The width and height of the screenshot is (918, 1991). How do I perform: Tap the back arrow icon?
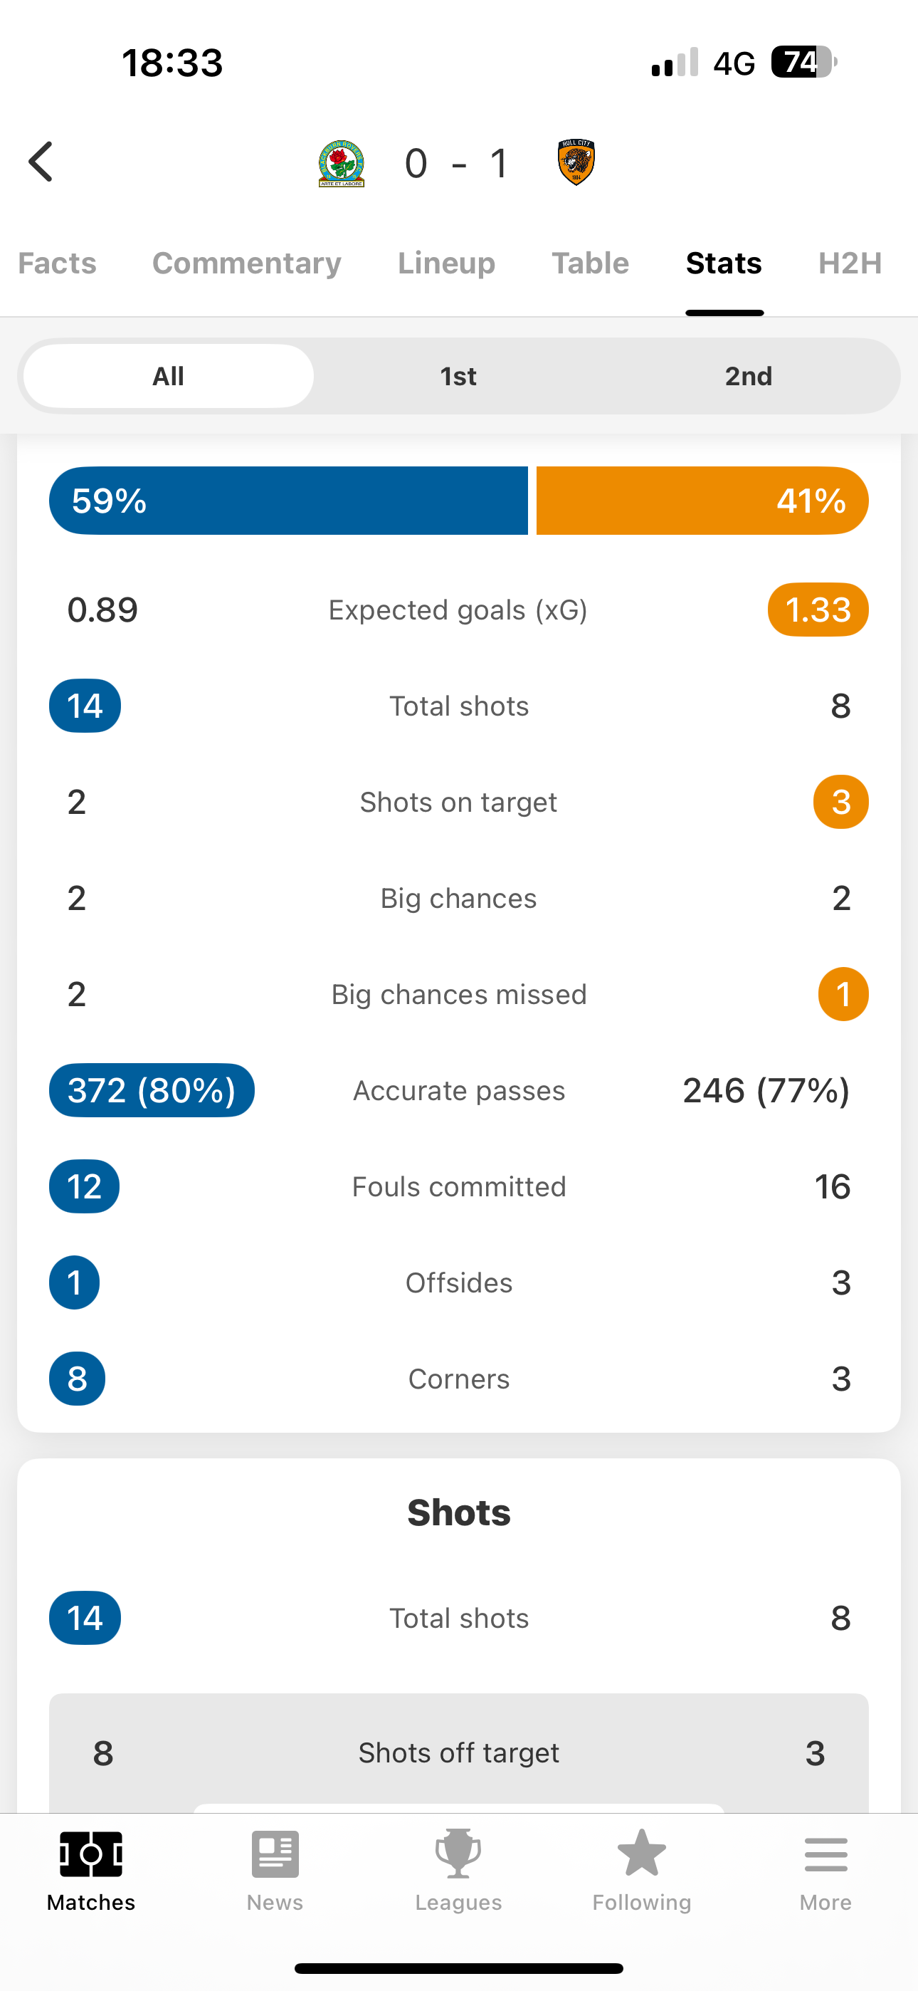(x=41, y=162)
